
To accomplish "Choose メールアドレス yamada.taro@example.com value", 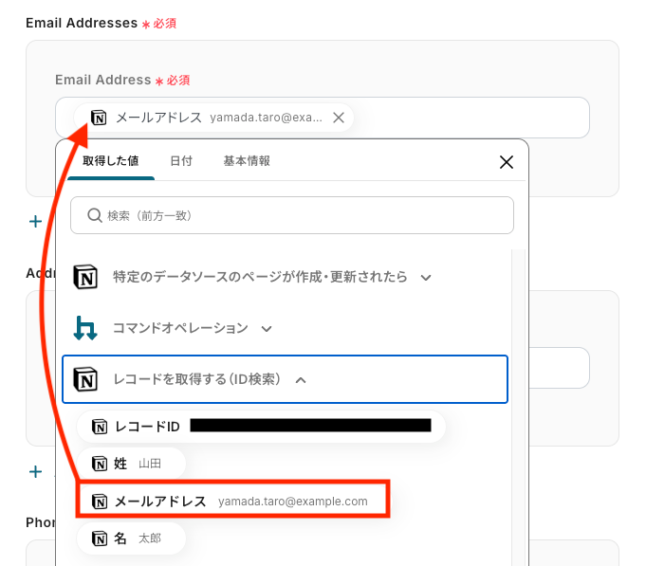I will [232, 501].
